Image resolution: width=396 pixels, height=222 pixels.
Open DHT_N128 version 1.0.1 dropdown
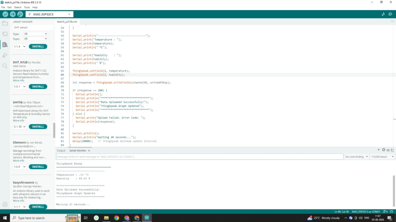(x=19, y=87)
